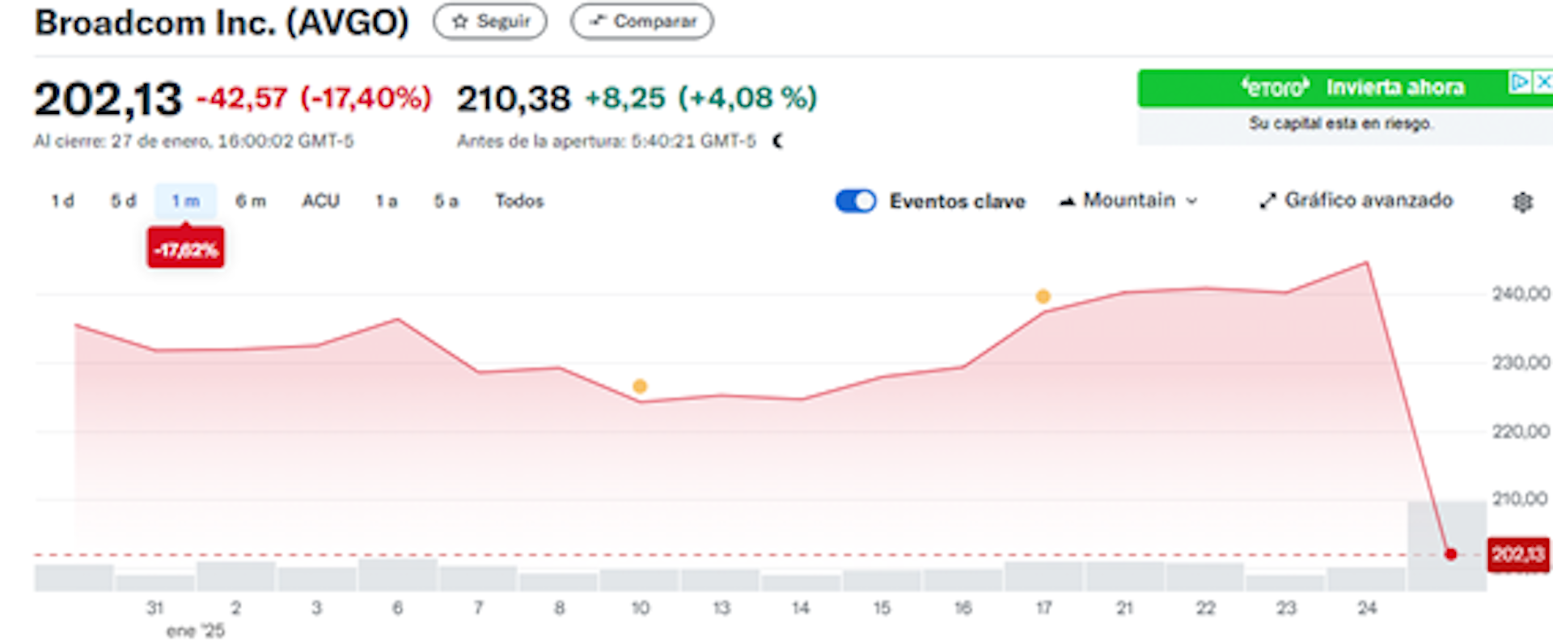1553x644 pixels.
Task: Open chart settings gear icon
Action: click(x=1522, y=202)
